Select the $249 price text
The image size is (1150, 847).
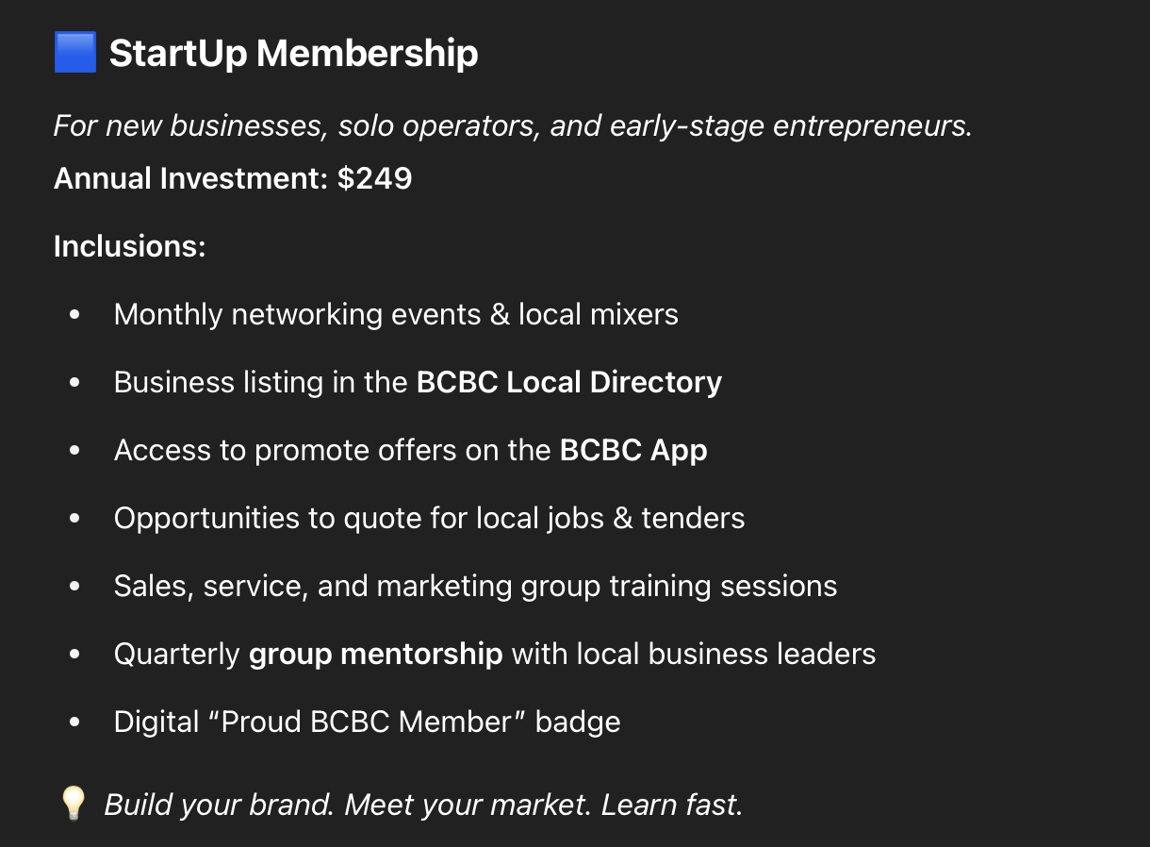tap(375, 178)
